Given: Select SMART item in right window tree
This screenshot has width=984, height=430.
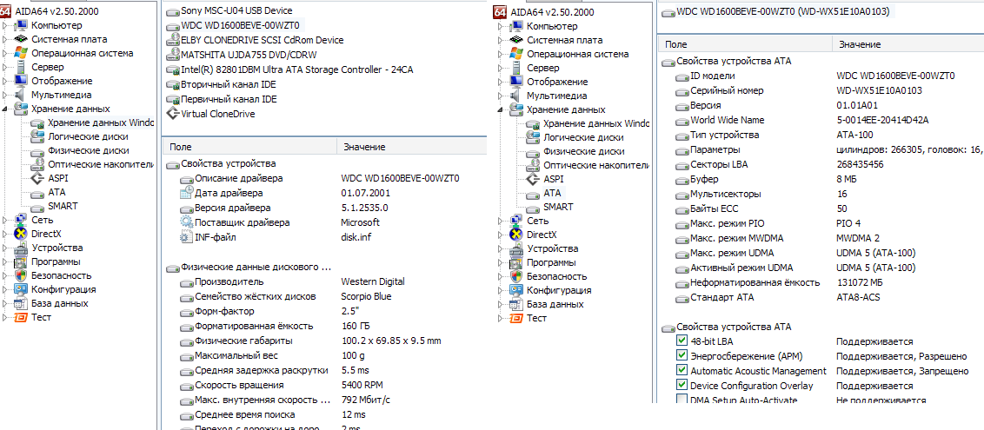Looking at the screenshot, I should point(558,207).
